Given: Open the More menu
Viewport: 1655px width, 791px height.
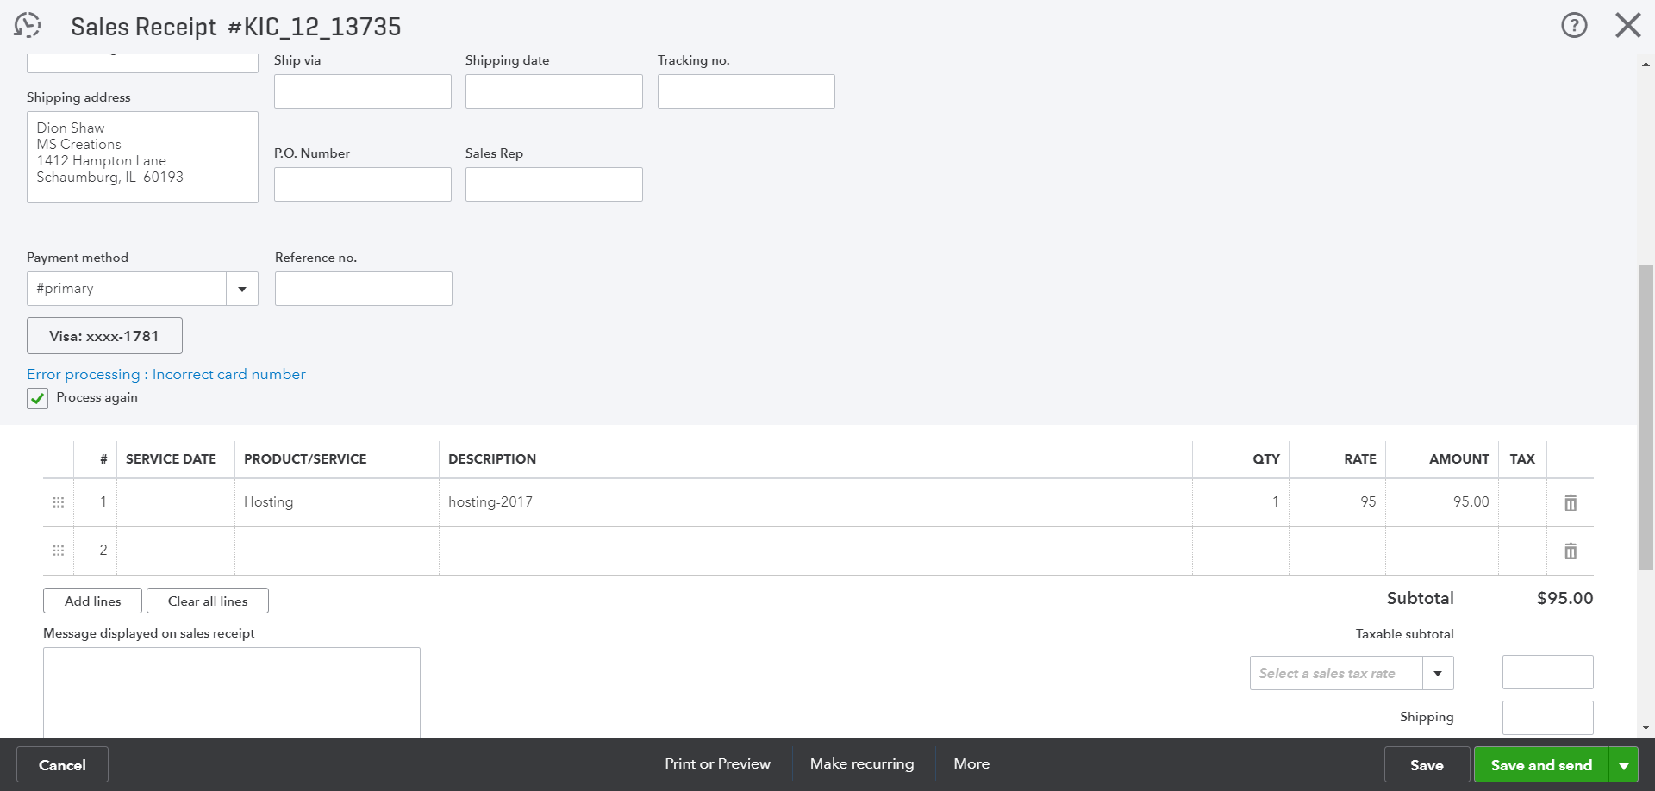Looking at the screenshot, I should (x=971, y=764).
